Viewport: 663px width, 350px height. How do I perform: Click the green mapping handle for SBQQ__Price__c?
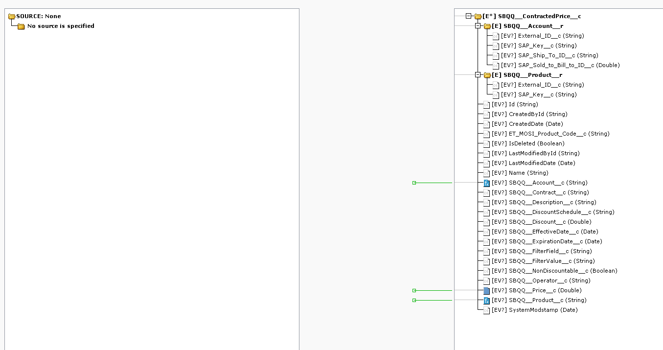414,290
